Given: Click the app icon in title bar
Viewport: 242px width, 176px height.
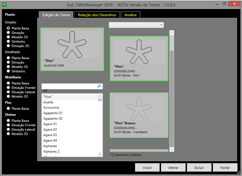Looking at the screenshot, I should 5,5.
